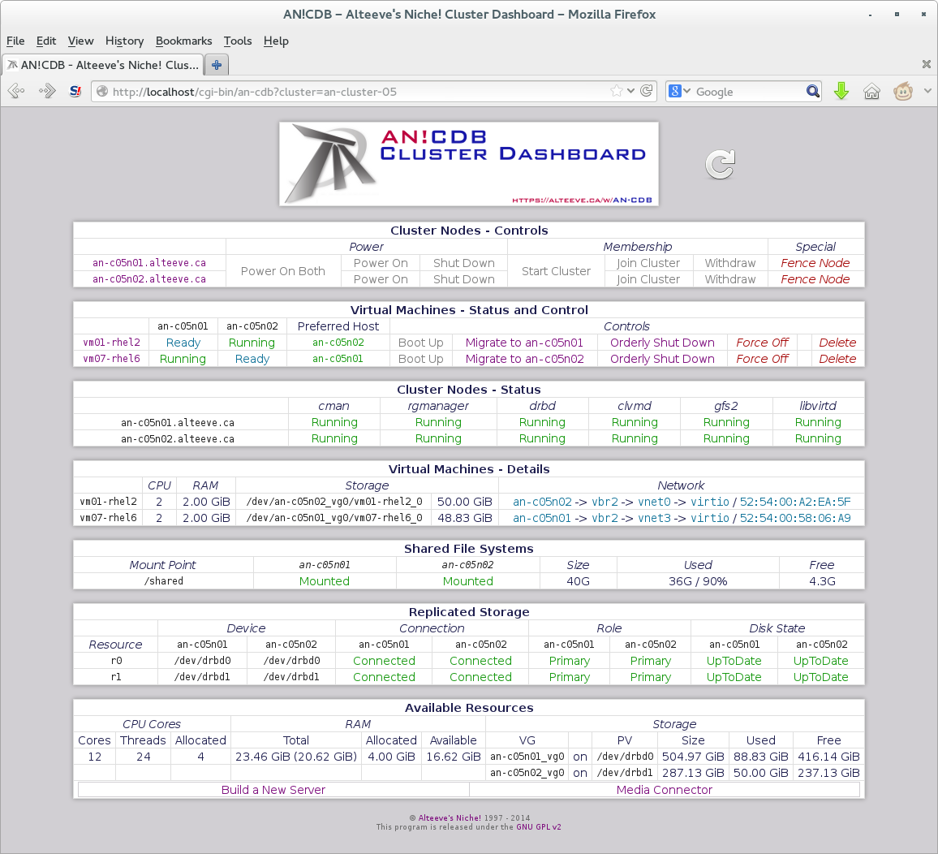Click the AN!CDB Cluster Dashboard logo banner
The height and width of the screenshot is (854, 938).
(x=469, y=164)
